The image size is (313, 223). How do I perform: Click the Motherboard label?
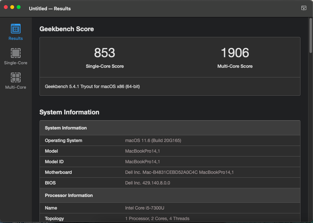(x=58, y=172)
